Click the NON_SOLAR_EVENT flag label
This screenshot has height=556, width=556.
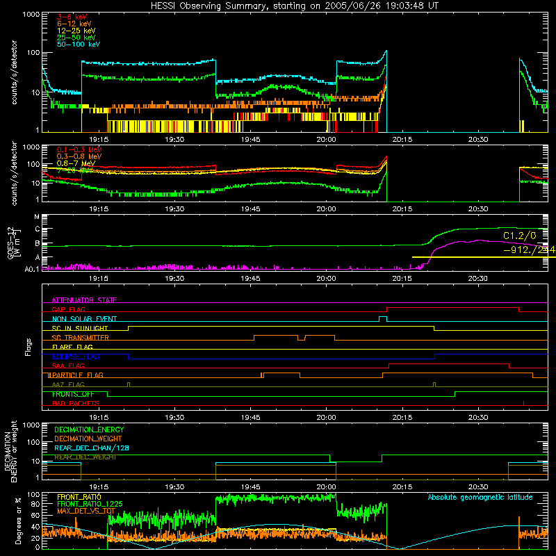[x=84, y=319]
